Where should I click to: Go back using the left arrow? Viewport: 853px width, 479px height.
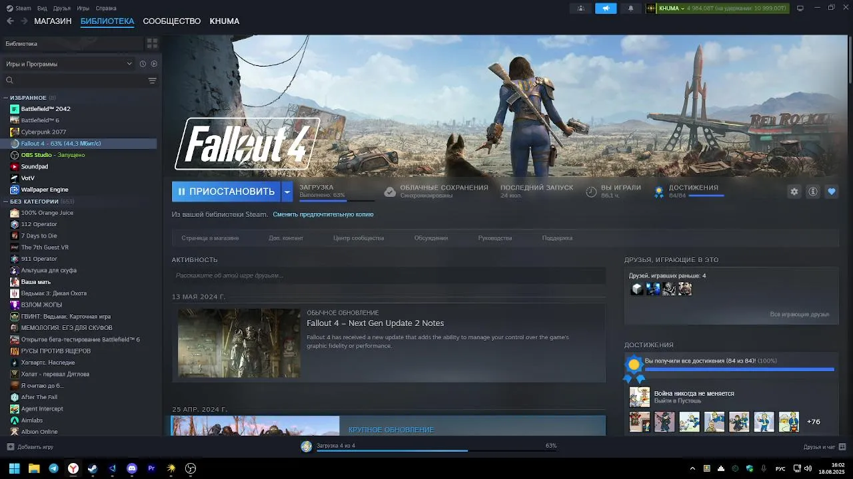coord(10,21)
